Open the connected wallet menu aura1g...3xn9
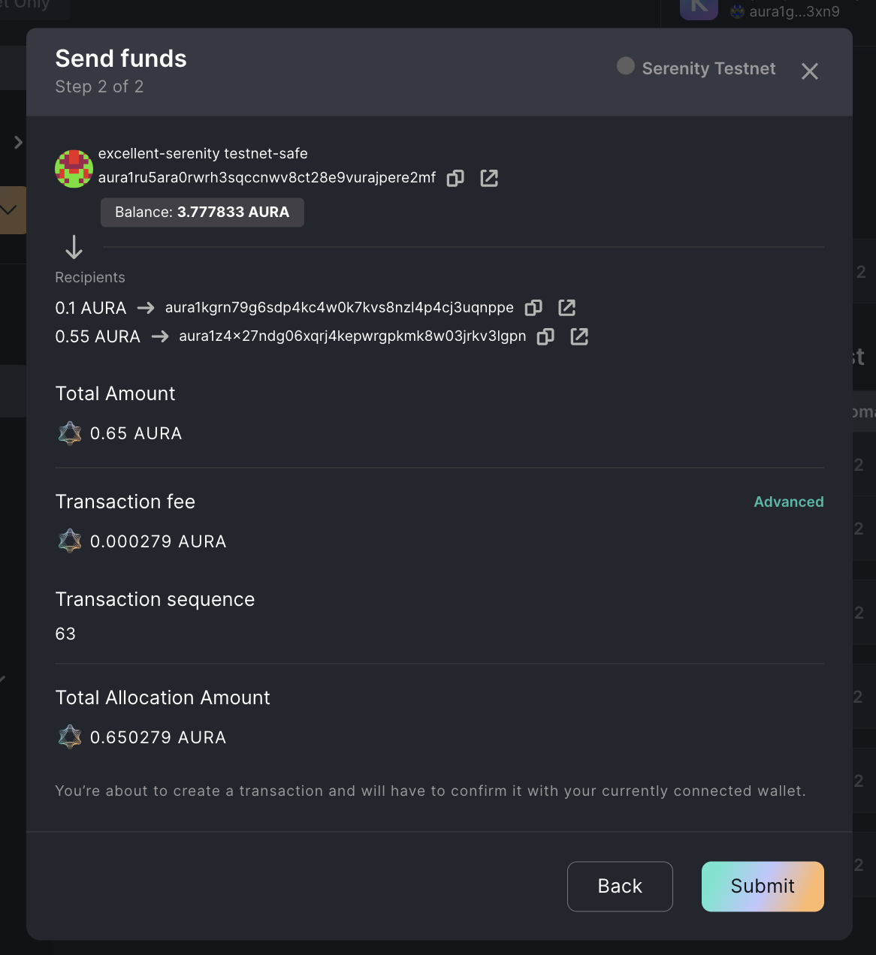876x955 pixels. coord(786,11)
